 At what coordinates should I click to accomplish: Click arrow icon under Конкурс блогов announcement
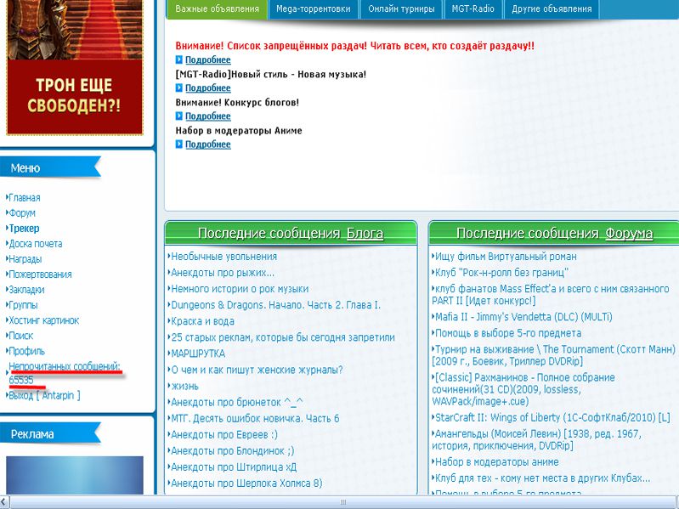(x=179, y=116)
